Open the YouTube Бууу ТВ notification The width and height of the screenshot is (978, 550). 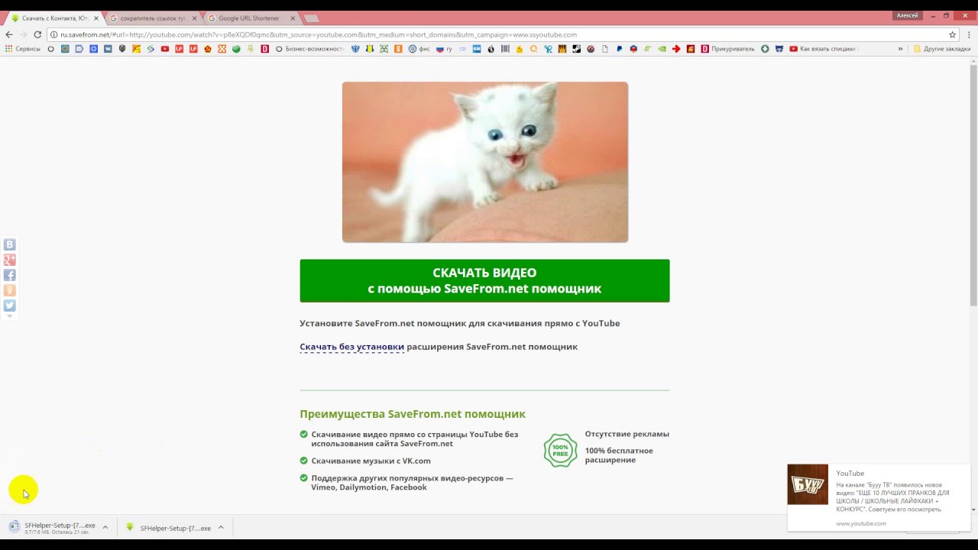pos(879,497)
